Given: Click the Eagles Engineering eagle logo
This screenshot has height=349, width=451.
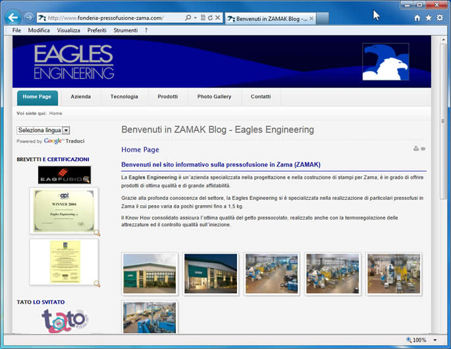Looking at the screenshot, I should [385, 62].
